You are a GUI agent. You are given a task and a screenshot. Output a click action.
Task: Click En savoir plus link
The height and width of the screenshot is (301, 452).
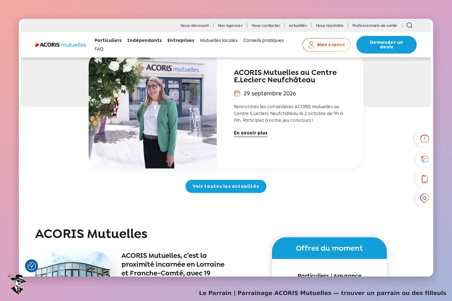coord(250,133)
